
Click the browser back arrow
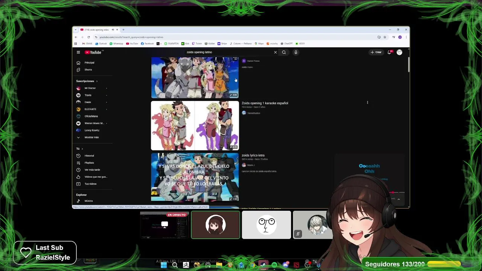[76, 37]
